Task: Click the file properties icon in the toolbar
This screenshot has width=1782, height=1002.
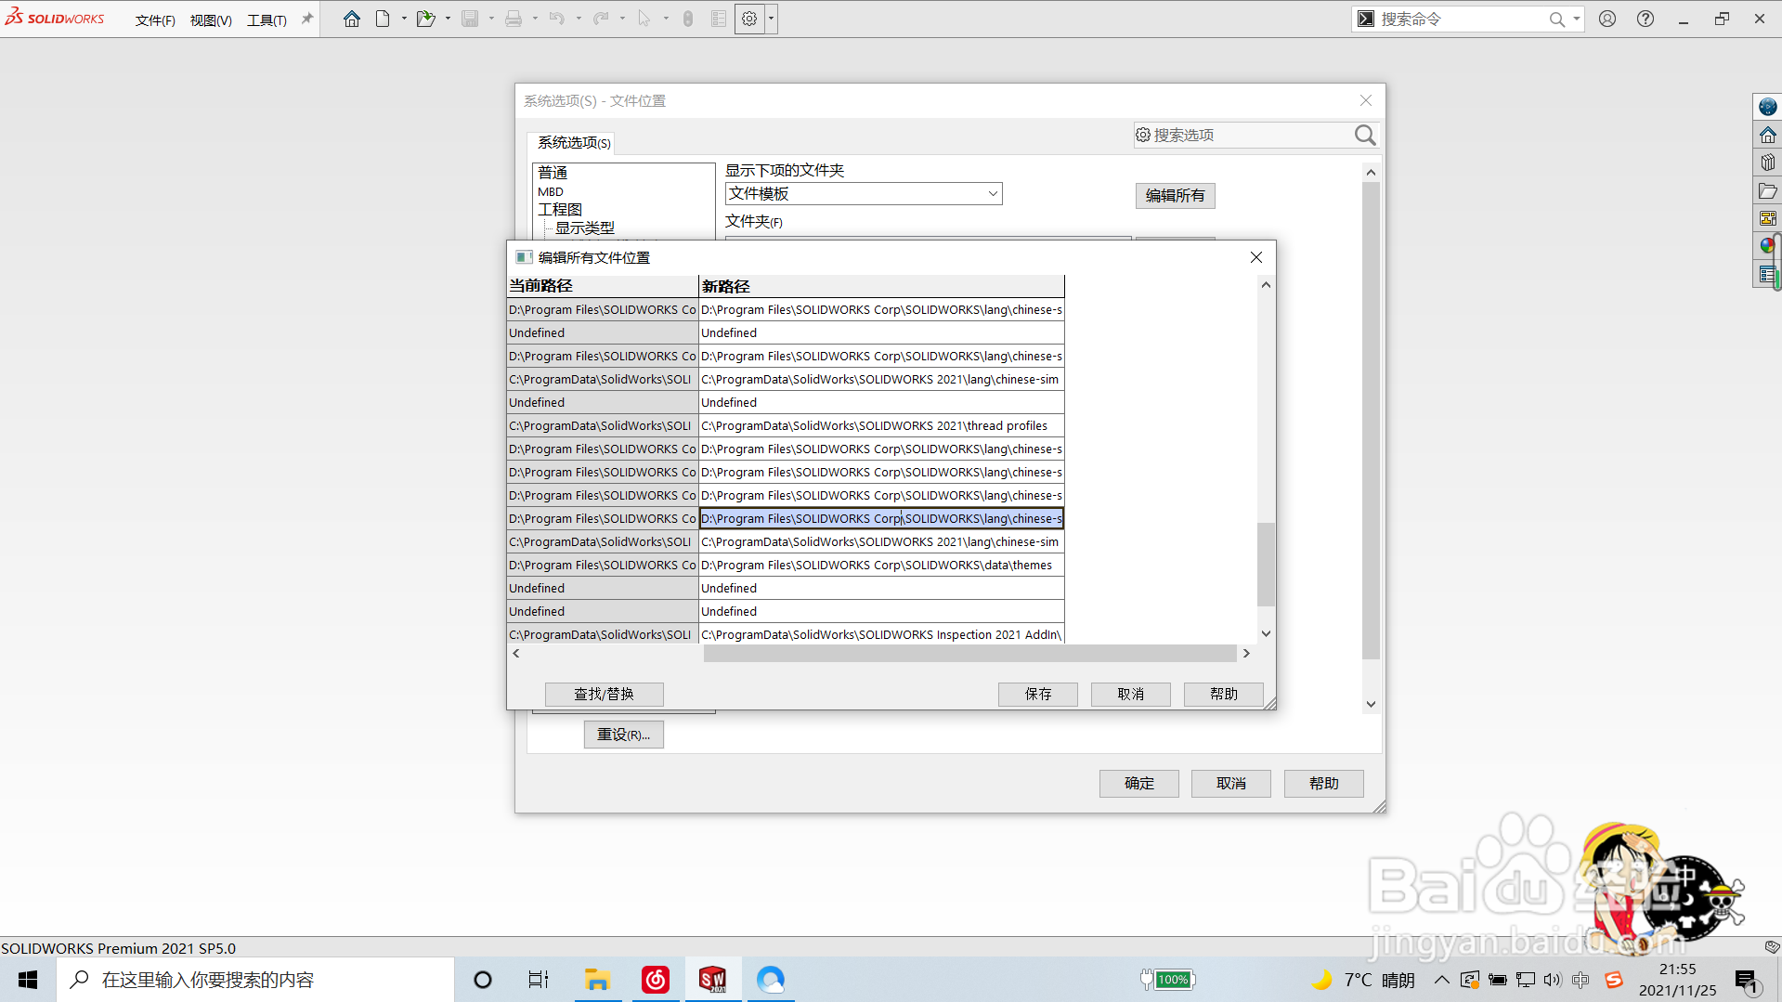Action: coord(719,19)
